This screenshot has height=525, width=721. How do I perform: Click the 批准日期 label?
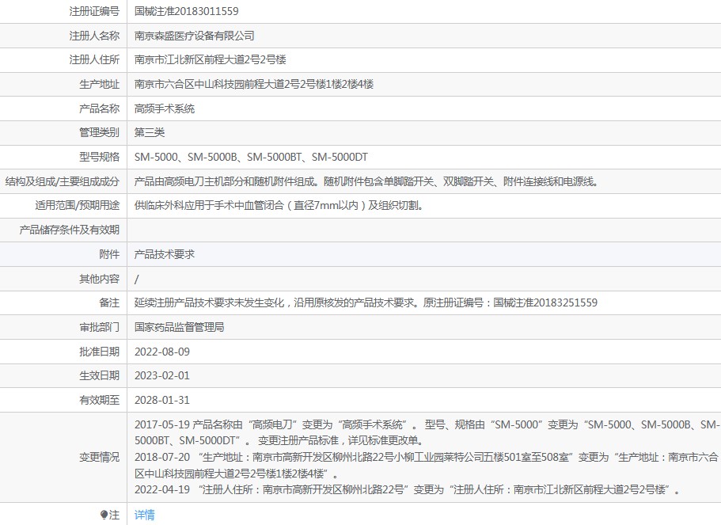pyautogui.click(x=99, y=352)
